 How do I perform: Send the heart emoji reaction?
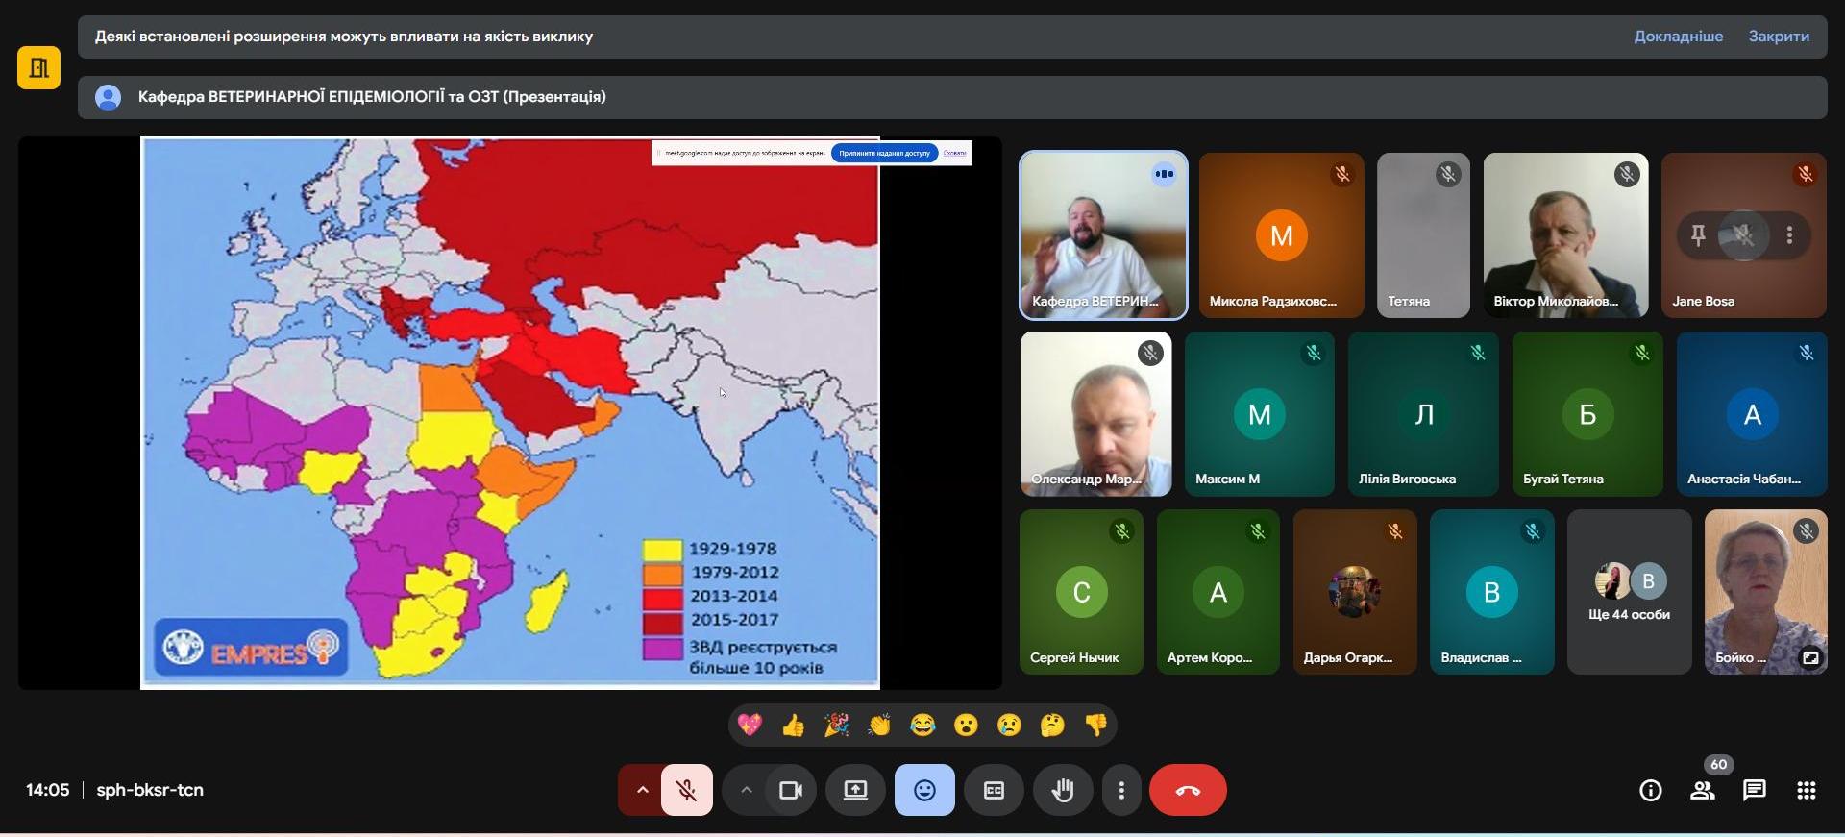click(x=750, y=725)
